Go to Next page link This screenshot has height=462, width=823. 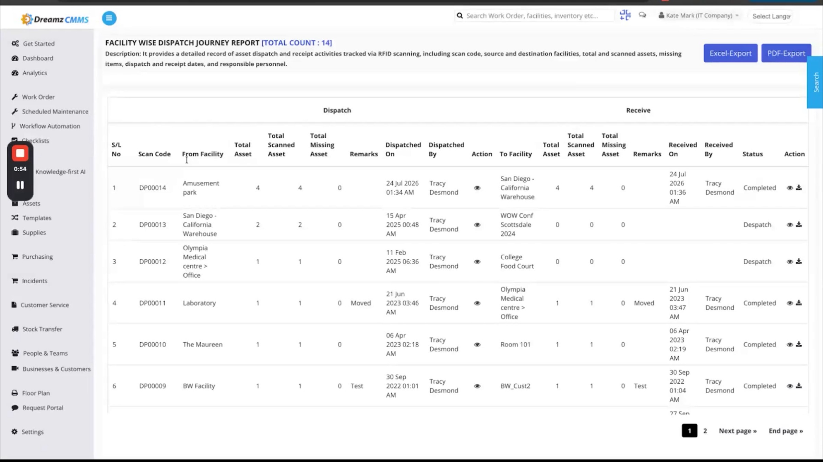click(x=738, y=431)
